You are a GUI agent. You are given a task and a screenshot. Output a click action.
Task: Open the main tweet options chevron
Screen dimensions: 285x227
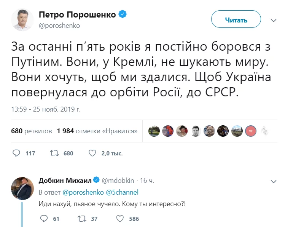273,20
